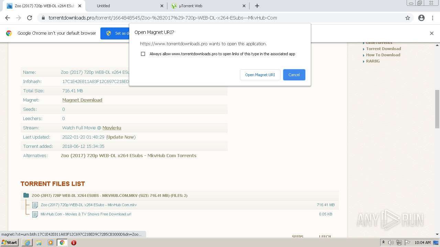Open File Explorer from taskbar
Viewport: 440px width, 247px height.
(x=39, y=243)
